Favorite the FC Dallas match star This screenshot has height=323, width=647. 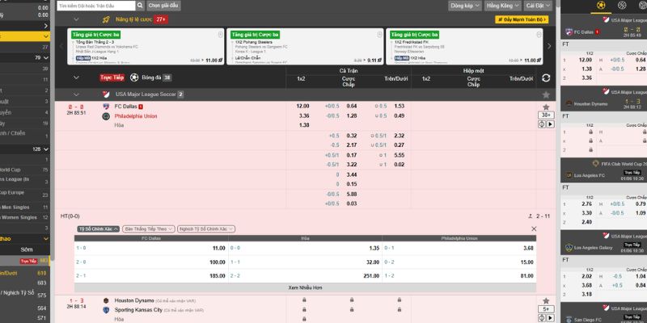(546, 107)
